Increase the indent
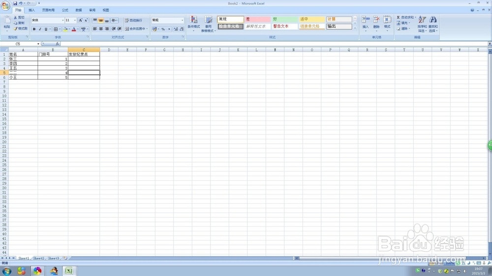The height and width of the screenshot is (276, 492). pos(120,29)
